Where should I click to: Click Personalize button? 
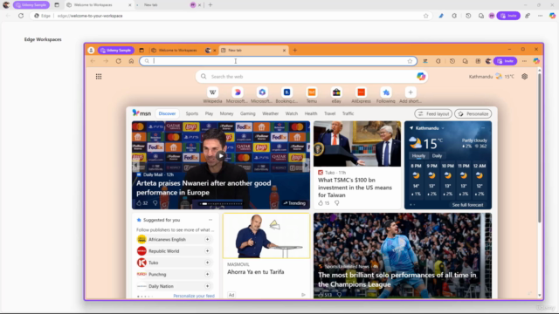[473, 114]
